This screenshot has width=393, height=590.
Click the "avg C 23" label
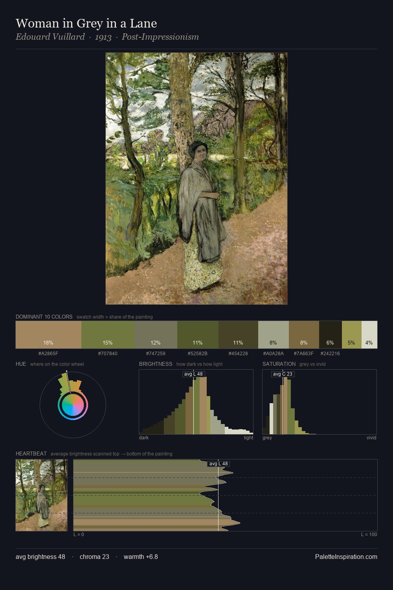283,374
